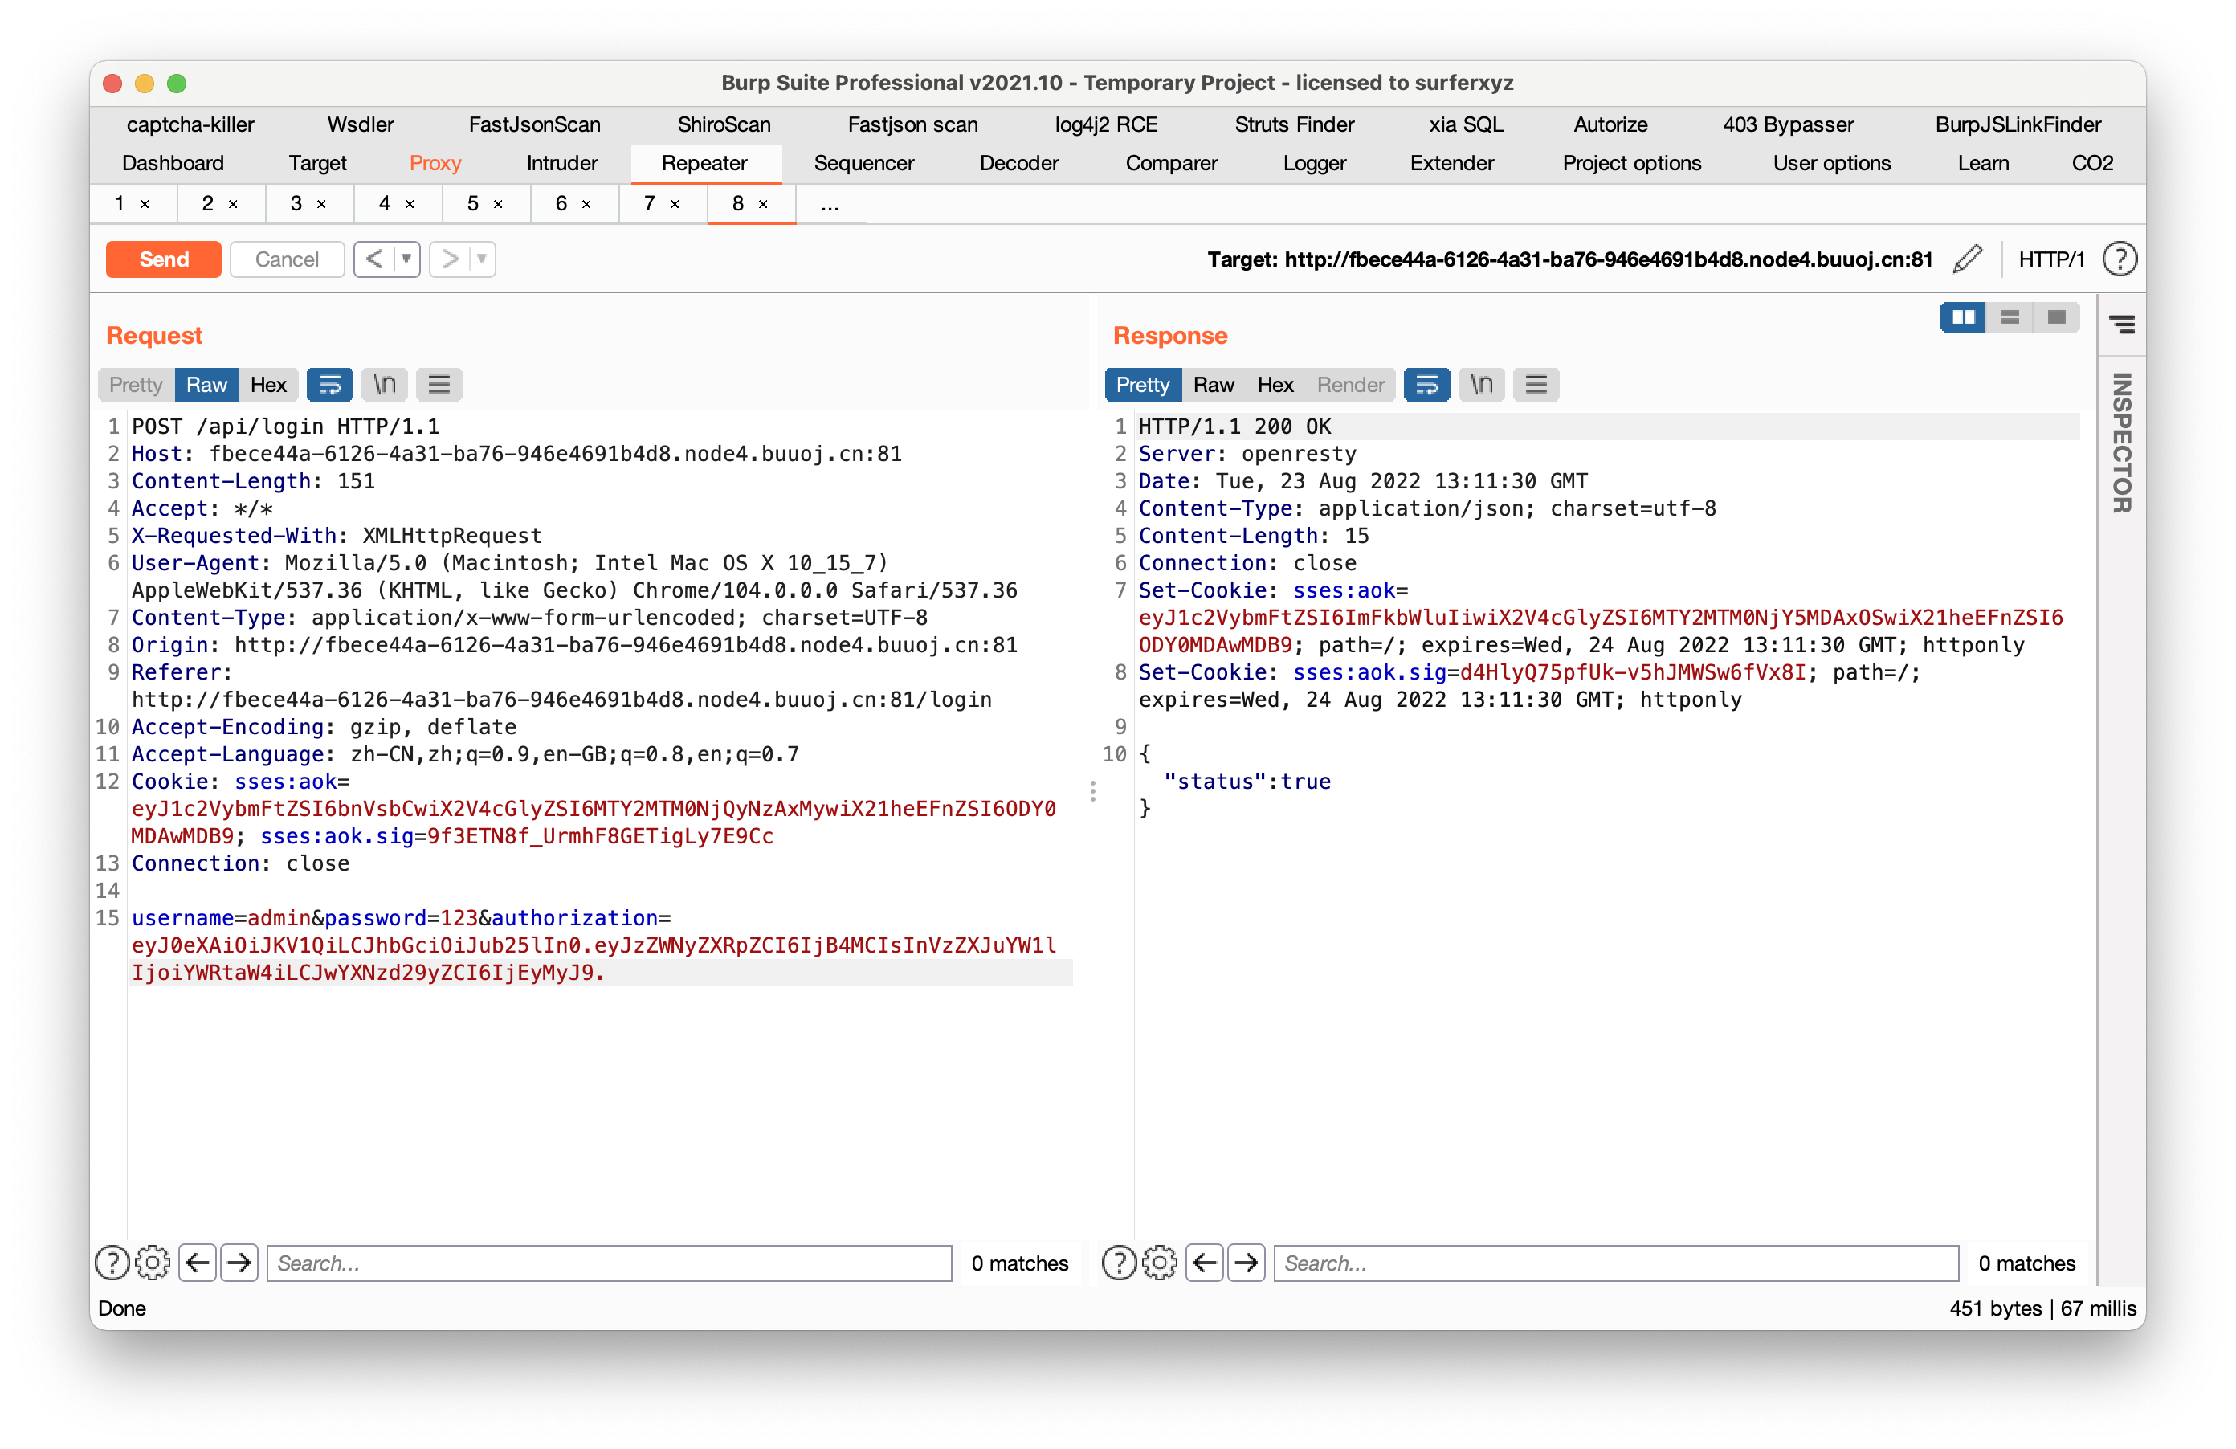Switch response view to Raw
Image resolution: width=2236 pixels, height=1449 pixels.
tap(1213, 384)
